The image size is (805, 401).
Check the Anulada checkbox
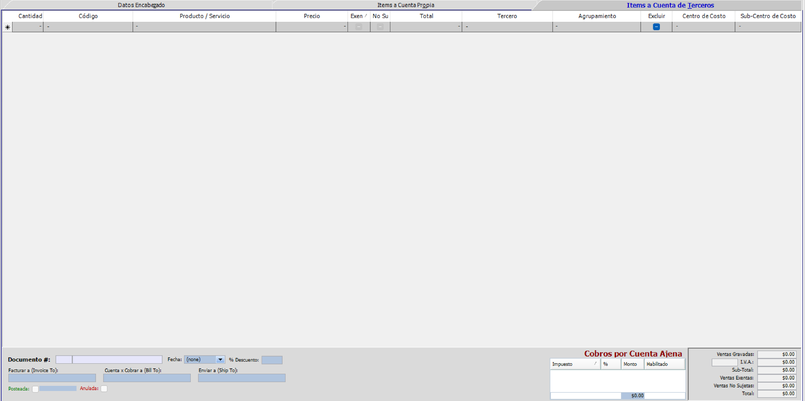click(104, 389)
